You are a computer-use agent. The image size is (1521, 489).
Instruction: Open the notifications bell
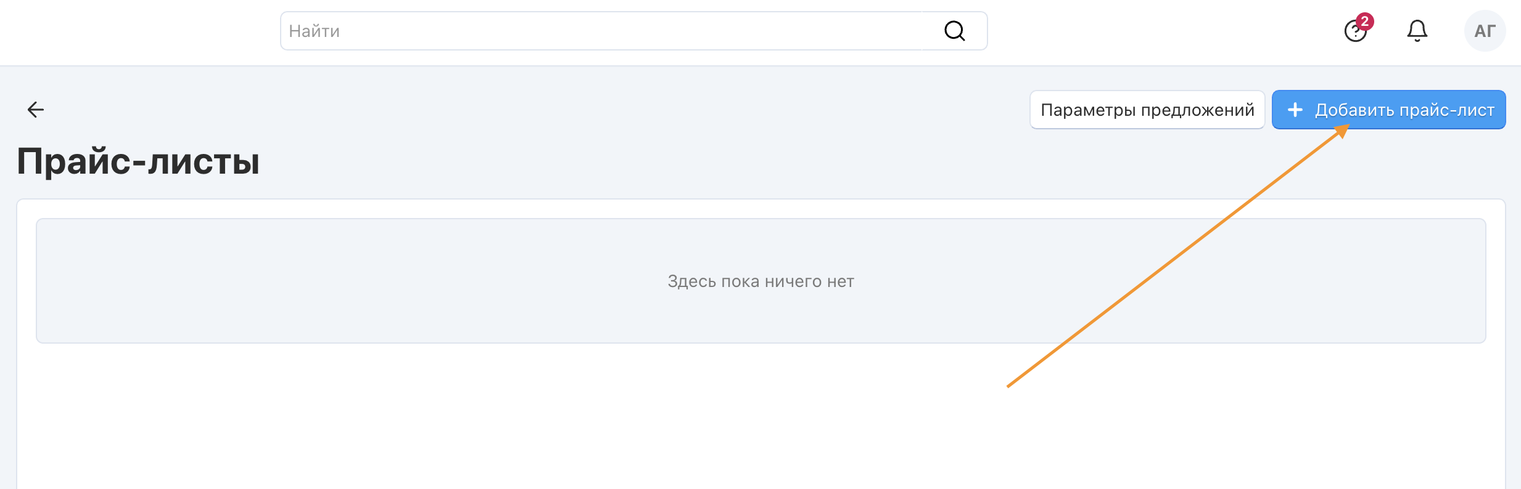(1417, 31)
